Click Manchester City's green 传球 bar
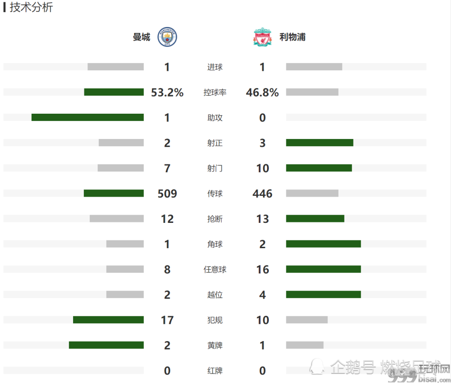 [x=114, y=194]
